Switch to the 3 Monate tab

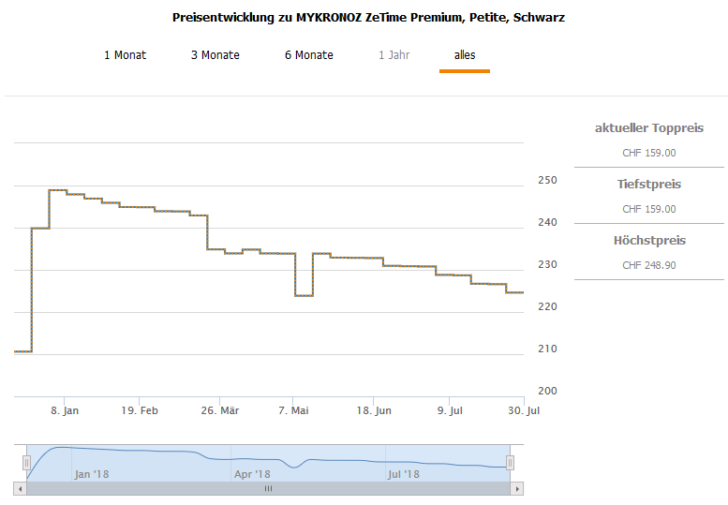pos(215,55)
